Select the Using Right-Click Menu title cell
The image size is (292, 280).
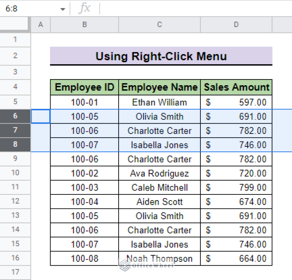coord(161,56)
